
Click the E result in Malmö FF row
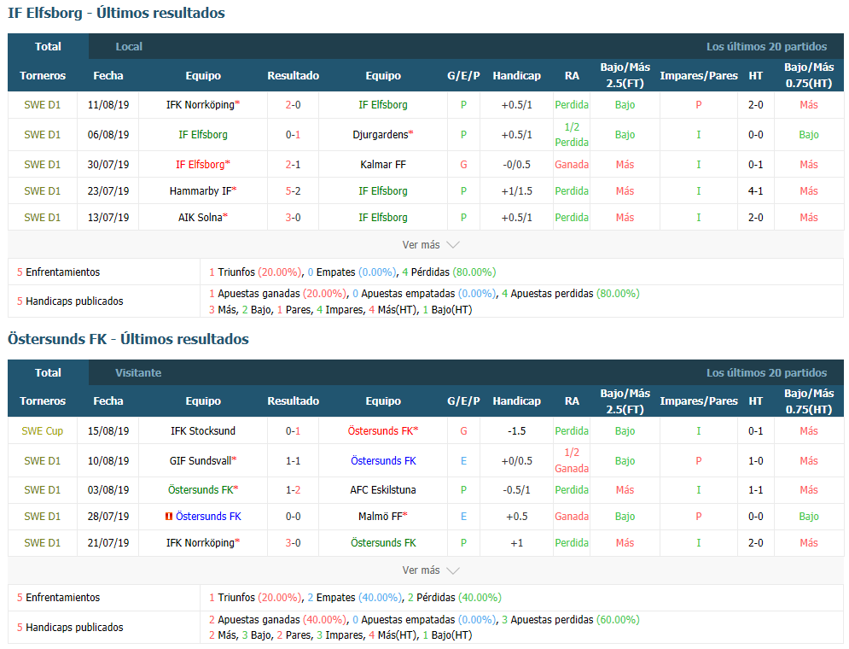[463, 517]
